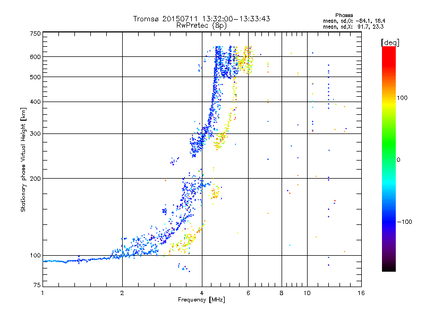
Task: Click the plot title "Tromsø 20150711 13:32:00-13:33:43"
Action: 201,19
